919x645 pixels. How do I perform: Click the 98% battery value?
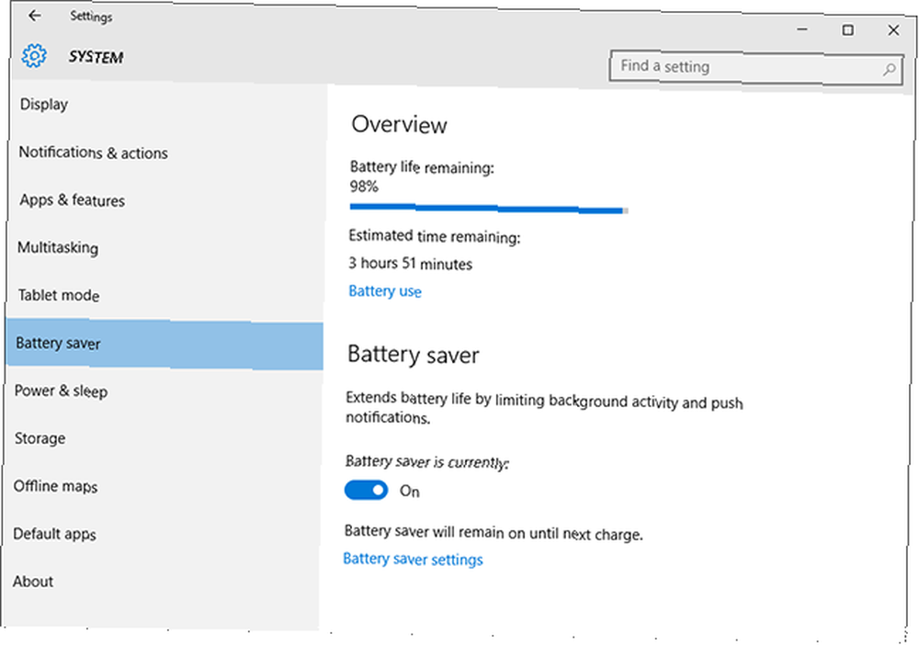coord(364,187)
